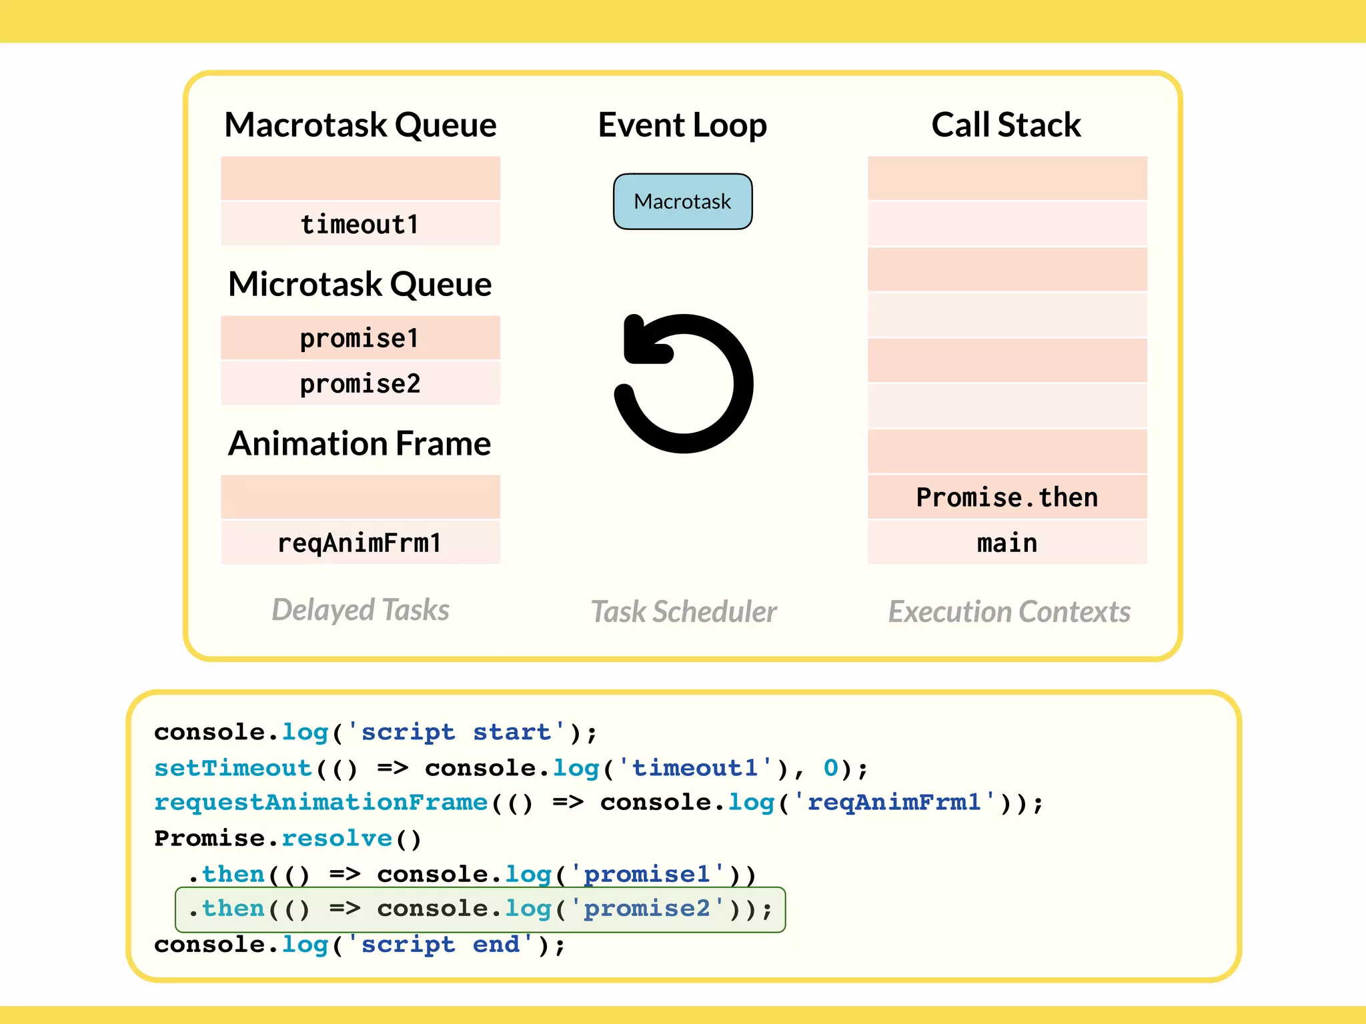This screenshot has width=1366, height=1024.
Task: Click the Delayed Tasks caption
Action: [x=360, y=610]
